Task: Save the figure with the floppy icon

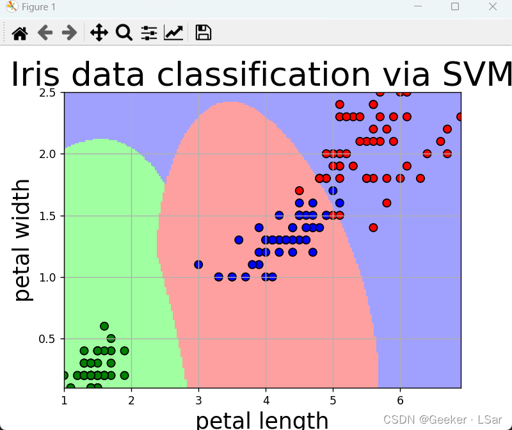Action: tap(204, 33)
